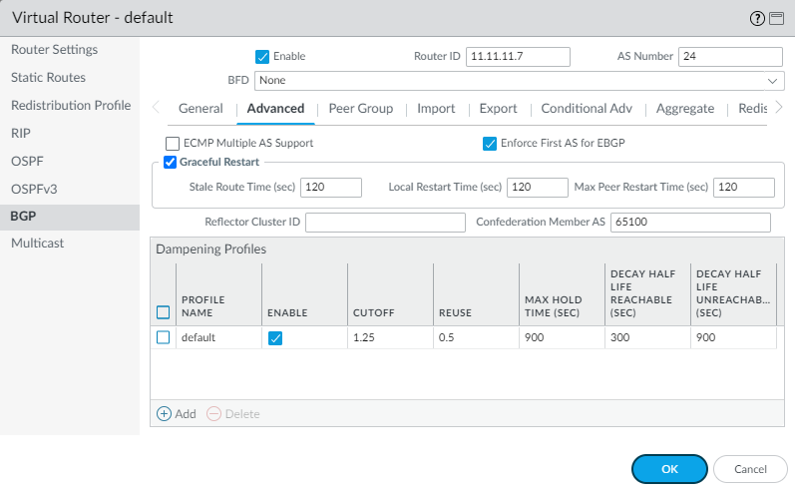Click the Reflector Cluster ID input field
The height and width of the screenshot is (495, 795).
click(385, 223)
